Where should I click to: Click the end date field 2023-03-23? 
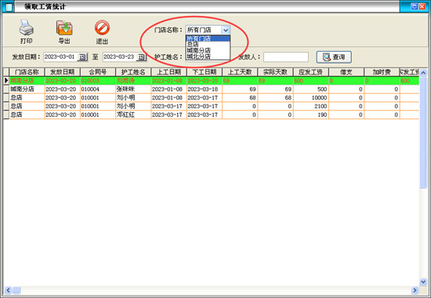coord(119,57)
